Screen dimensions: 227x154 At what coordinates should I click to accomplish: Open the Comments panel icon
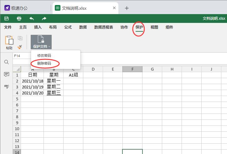(7, 74)
